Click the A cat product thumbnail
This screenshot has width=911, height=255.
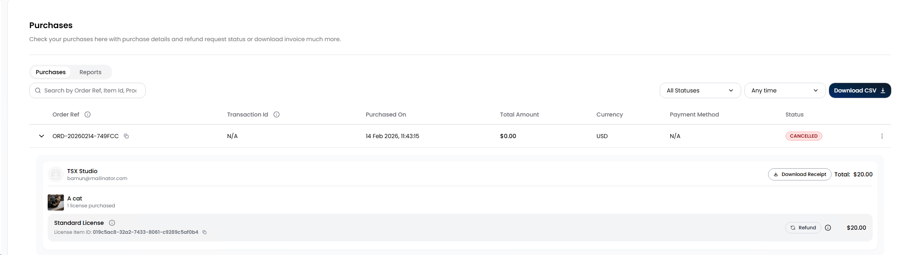[x=56, y=202]
